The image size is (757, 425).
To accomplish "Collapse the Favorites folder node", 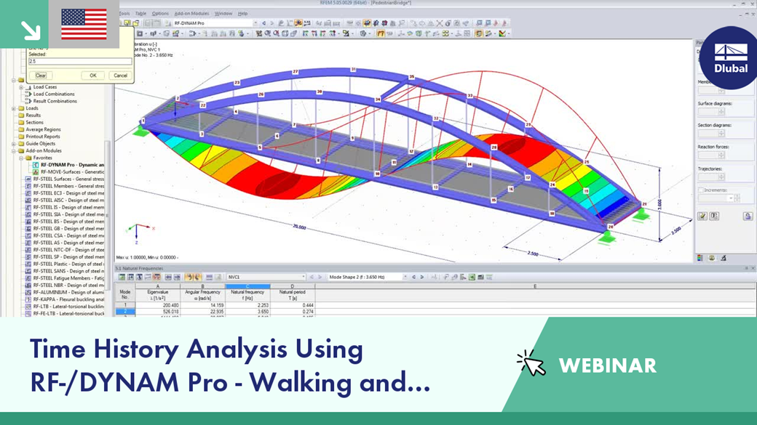I will coord(21,158).
